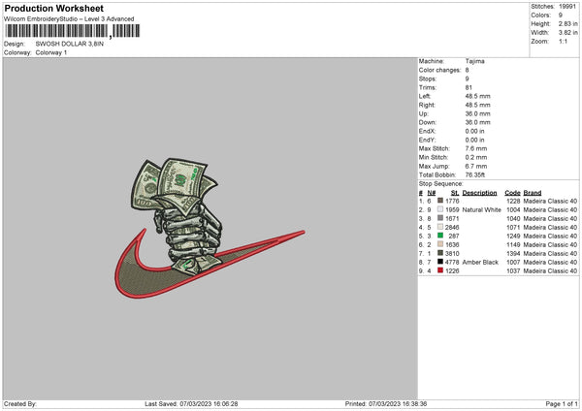Click the dark olive swatch for code 1394

click(x=440, y=253)
